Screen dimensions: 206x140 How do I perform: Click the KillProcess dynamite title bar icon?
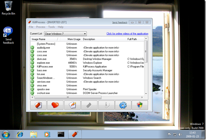30,22
